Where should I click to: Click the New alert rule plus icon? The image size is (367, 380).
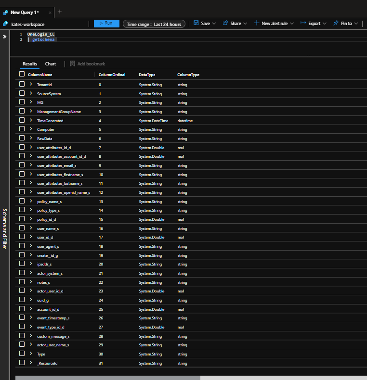[257, 23]
